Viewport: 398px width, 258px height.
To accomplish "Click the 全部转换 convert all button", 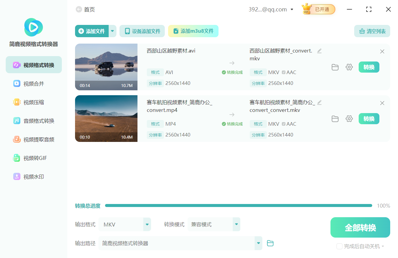I will (360, 227).
